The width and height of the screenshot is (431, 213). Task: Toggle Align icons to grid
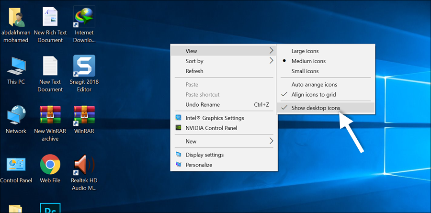point(314,95)
